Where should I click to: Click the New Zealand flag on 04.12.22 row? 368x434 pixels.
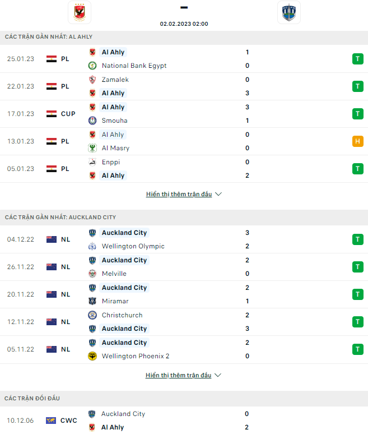click(x=52, y=239)
